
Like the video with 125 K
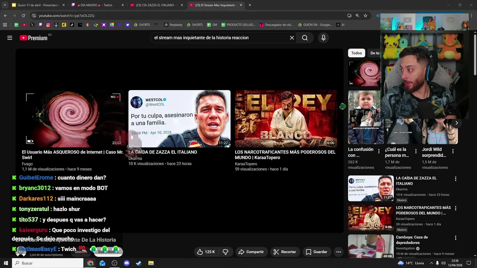point(206,252)
